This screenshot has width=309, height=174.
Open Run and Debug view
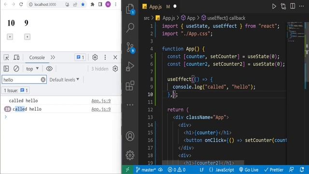(130, 67)
